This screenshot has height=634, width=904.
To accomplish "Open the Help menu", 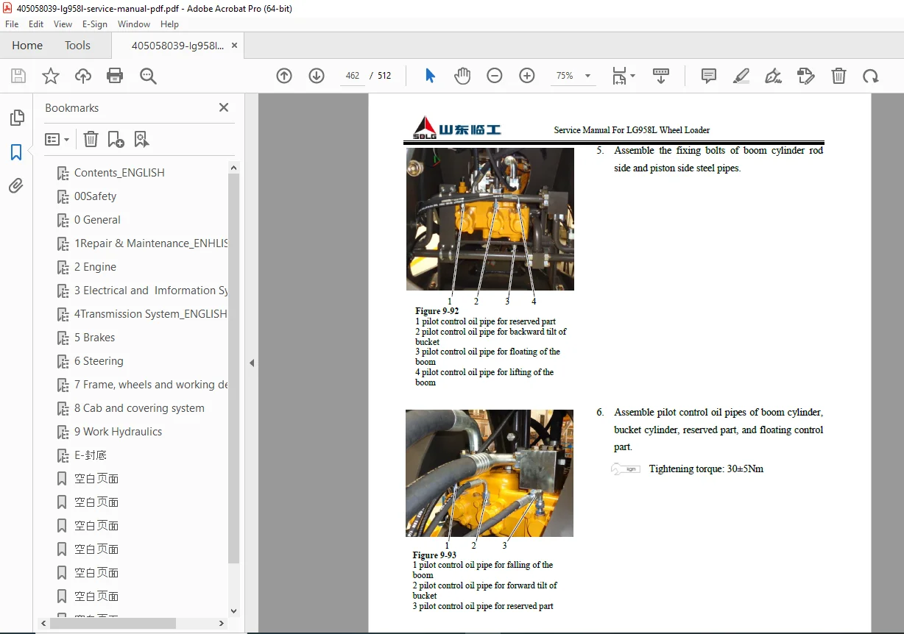I will (169, 24).
